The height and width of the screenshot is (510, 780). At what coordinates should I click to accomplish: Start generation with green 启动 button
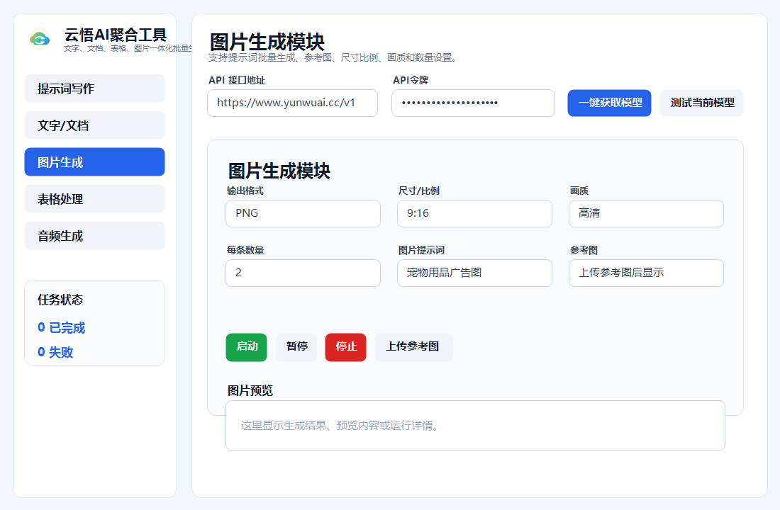[x=246, y=347]
